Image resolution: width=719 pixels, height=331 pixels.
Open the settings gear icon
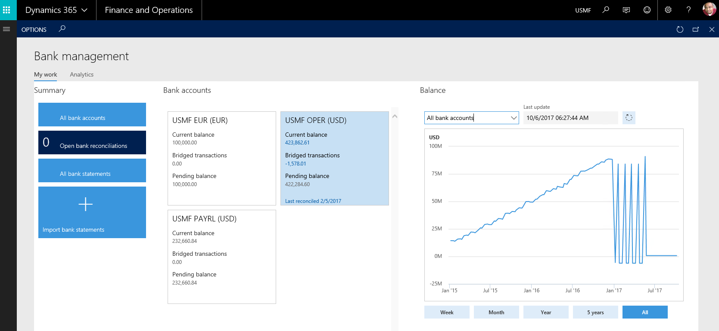tap(668, 10)
